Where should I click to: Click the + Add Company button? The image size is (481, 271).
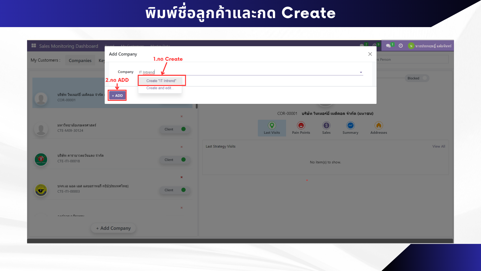click(113, 228)
